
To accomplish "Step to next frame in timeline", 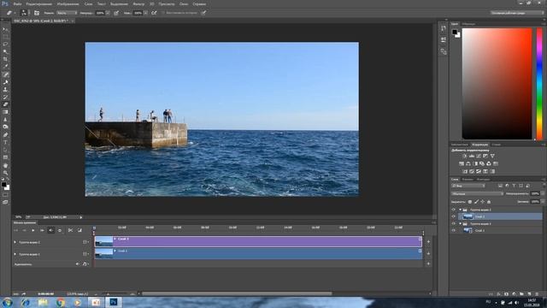I will point(42,230).
